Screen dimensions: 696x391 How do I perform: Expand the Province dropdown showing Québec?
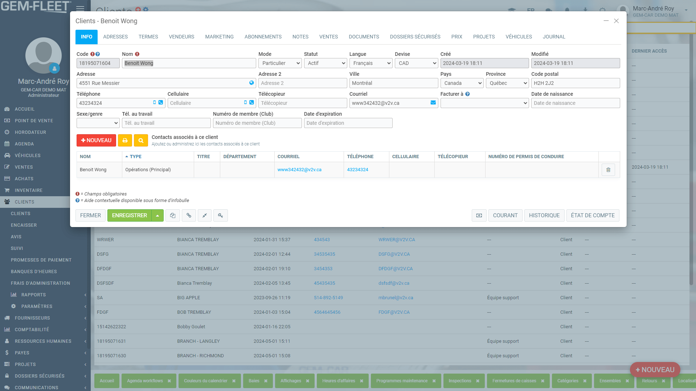pyautogui.click(x=507, y=83)
